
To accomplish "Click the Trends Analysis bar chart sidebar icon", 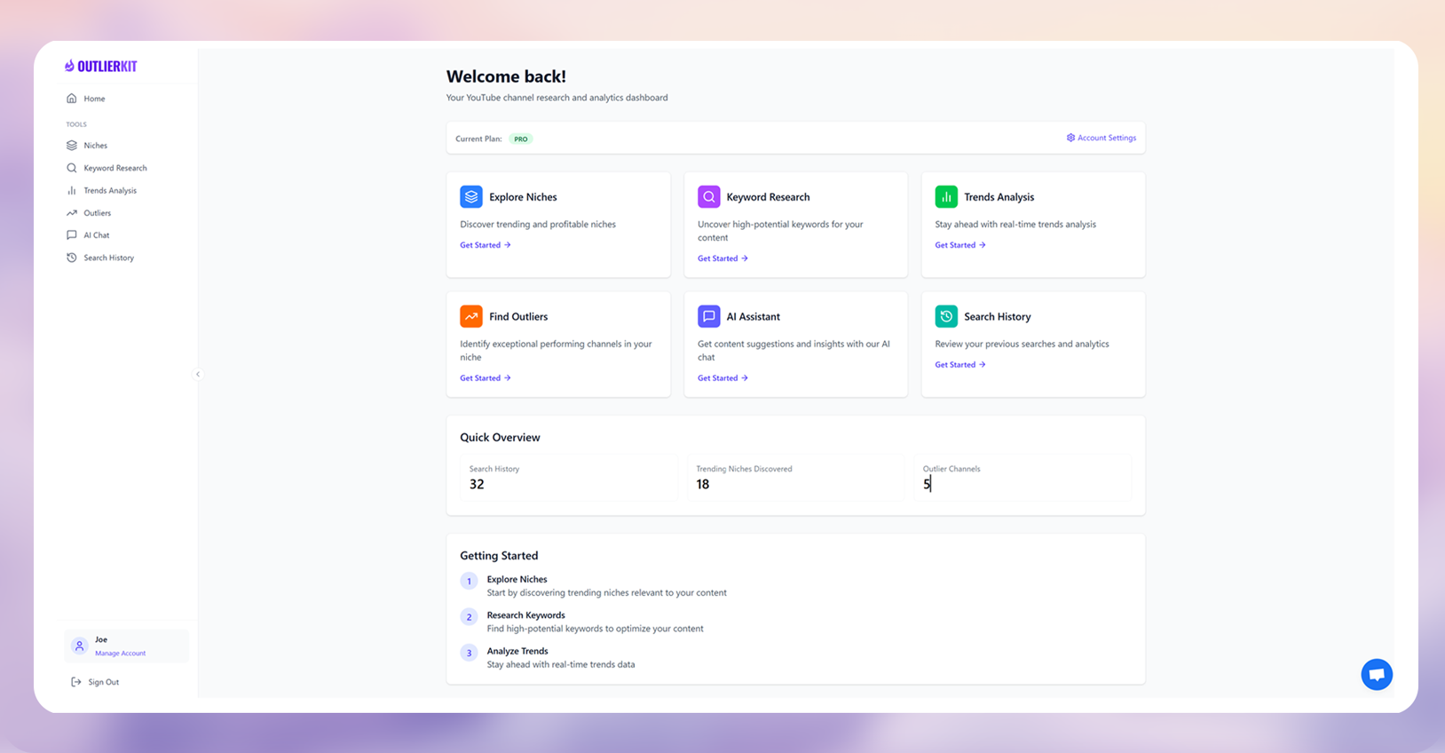I will 72,190.
